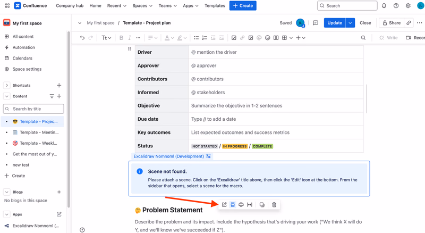The width and height of the screenshot is (425, 233).
Task: Insert a column layout
Action: [x=276, y=38]
